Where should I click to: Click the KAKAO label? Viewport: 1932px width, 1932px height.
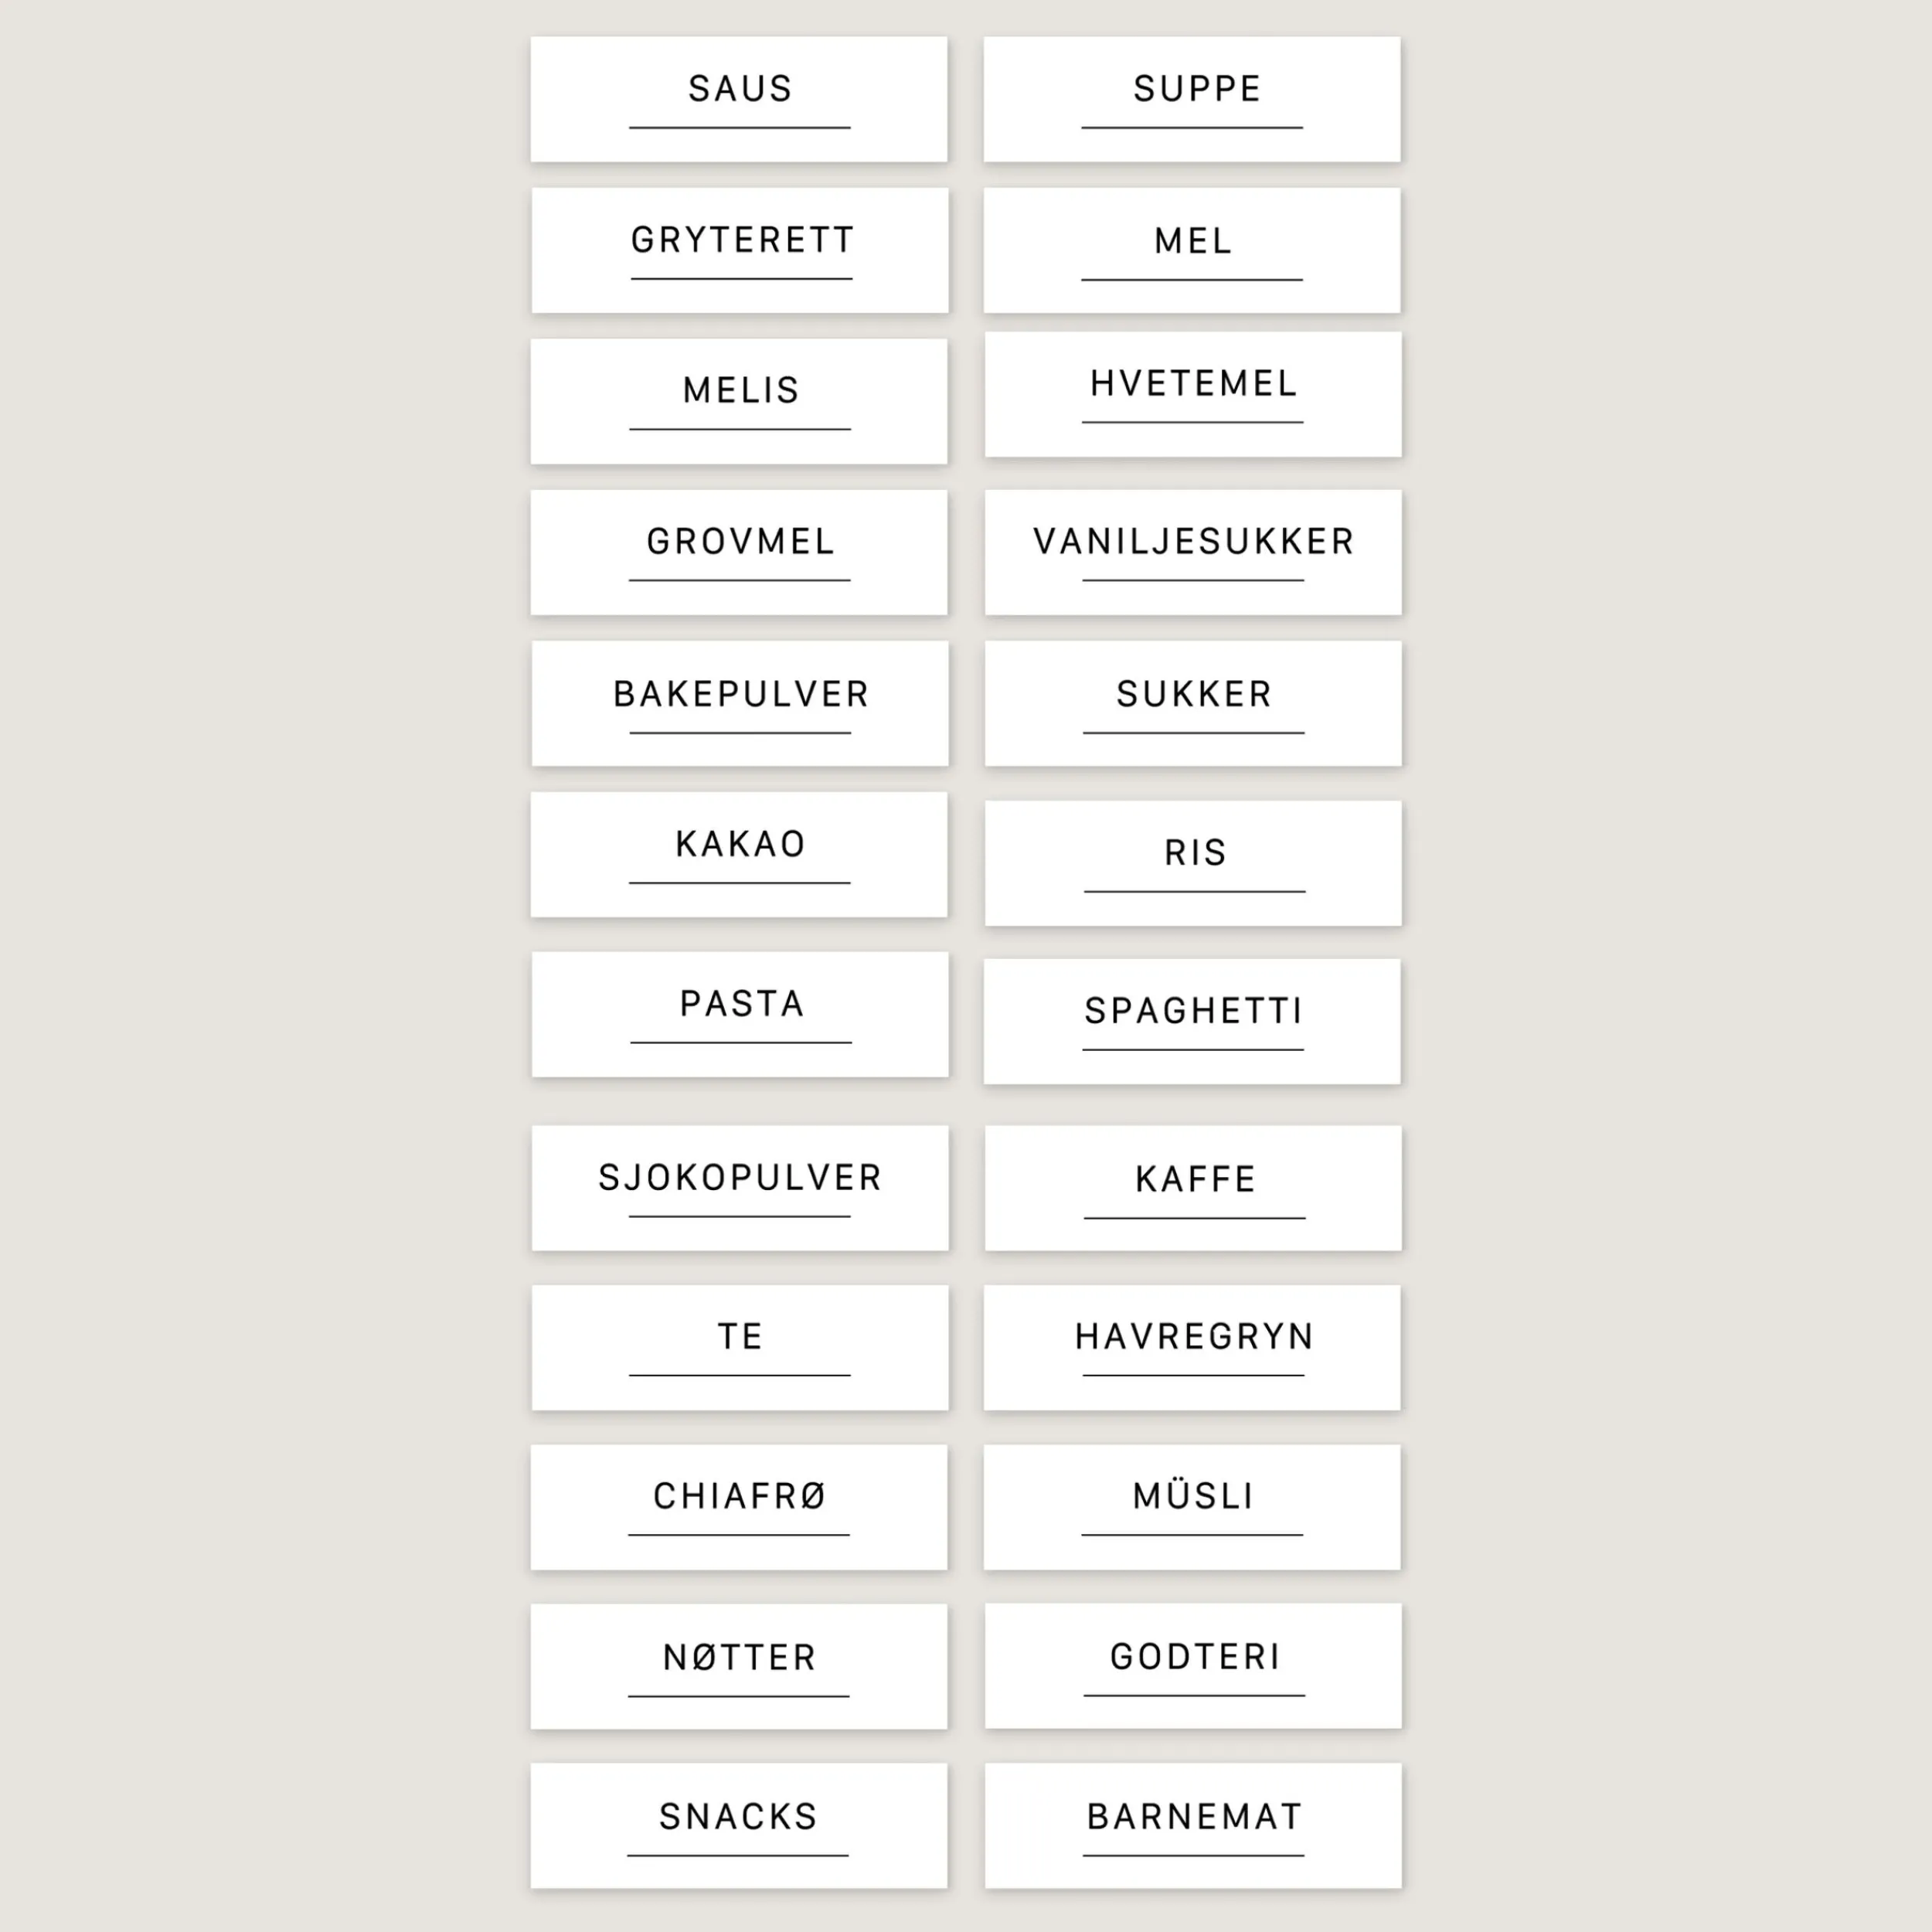(739, 854)
